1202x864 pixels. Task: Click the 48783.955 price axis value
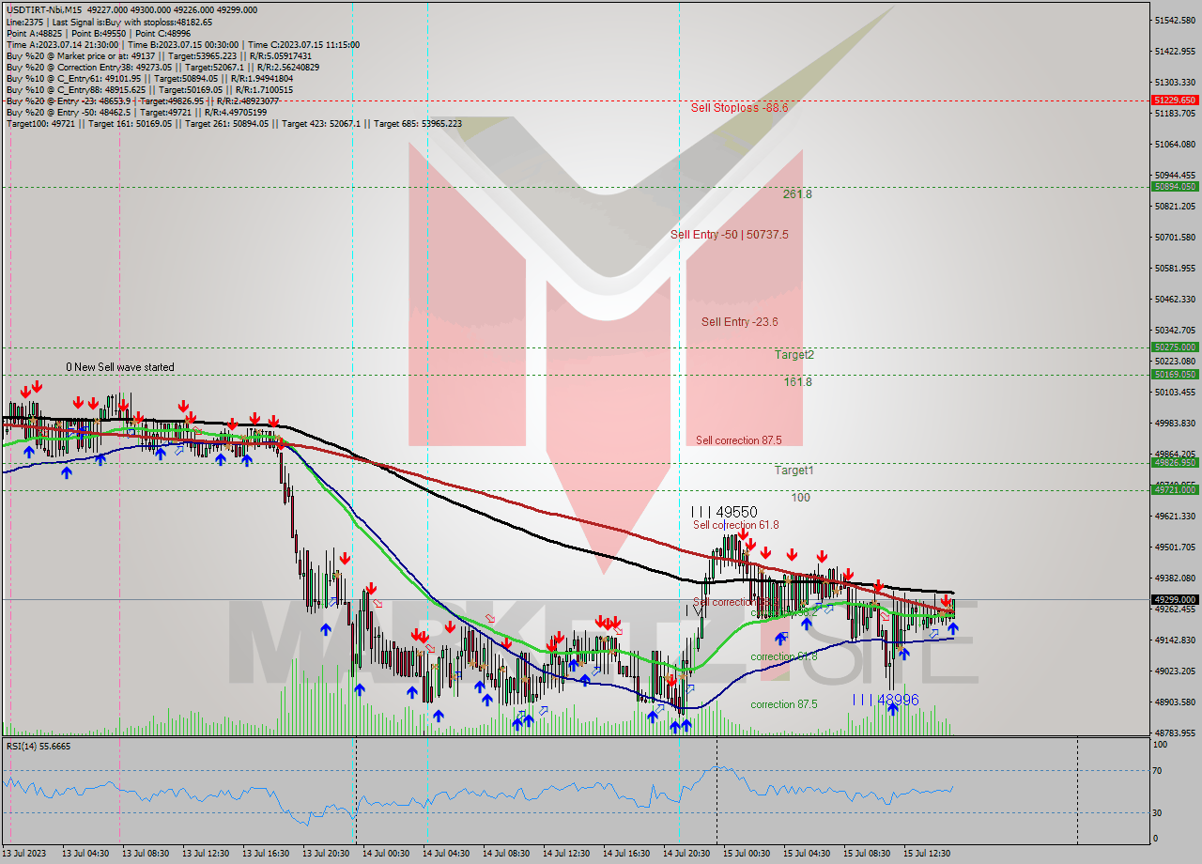pyautogui.click(x=1175, y=733)
